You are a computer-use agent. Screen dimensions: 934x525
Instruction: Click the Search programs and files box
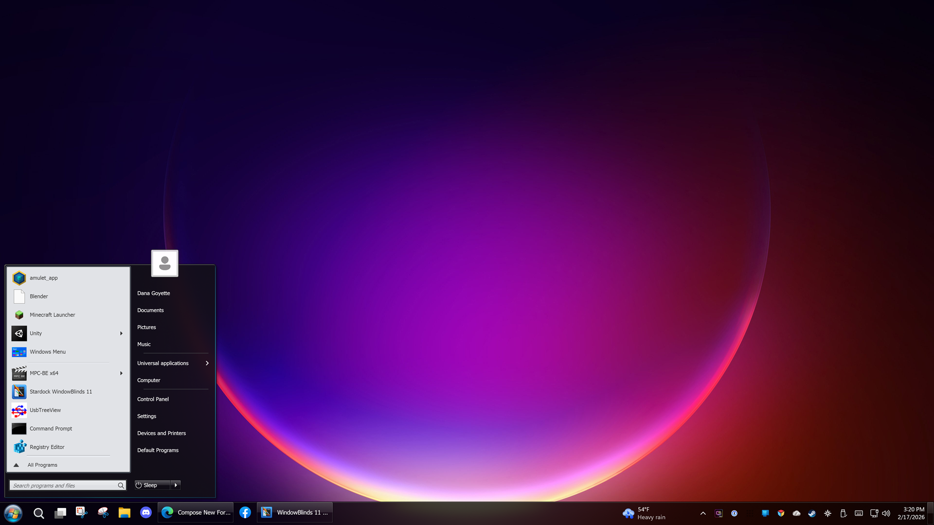(63, 486)
